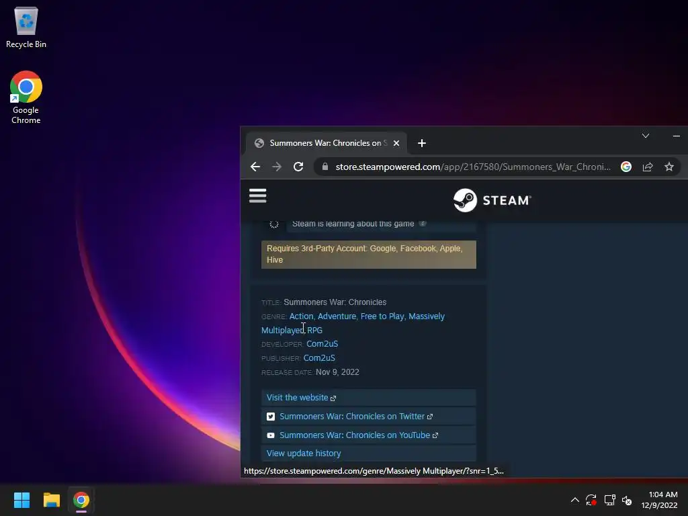Open the taskbar clock and date
The image size is (688, 516).
point(659,500)
